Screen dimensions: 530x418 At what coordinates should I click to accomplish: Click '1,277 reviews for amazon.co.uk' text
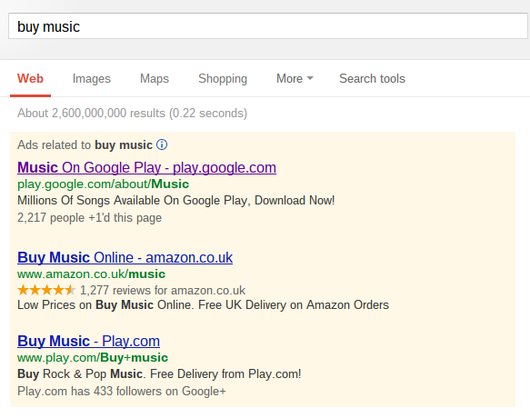click(163, 290)
